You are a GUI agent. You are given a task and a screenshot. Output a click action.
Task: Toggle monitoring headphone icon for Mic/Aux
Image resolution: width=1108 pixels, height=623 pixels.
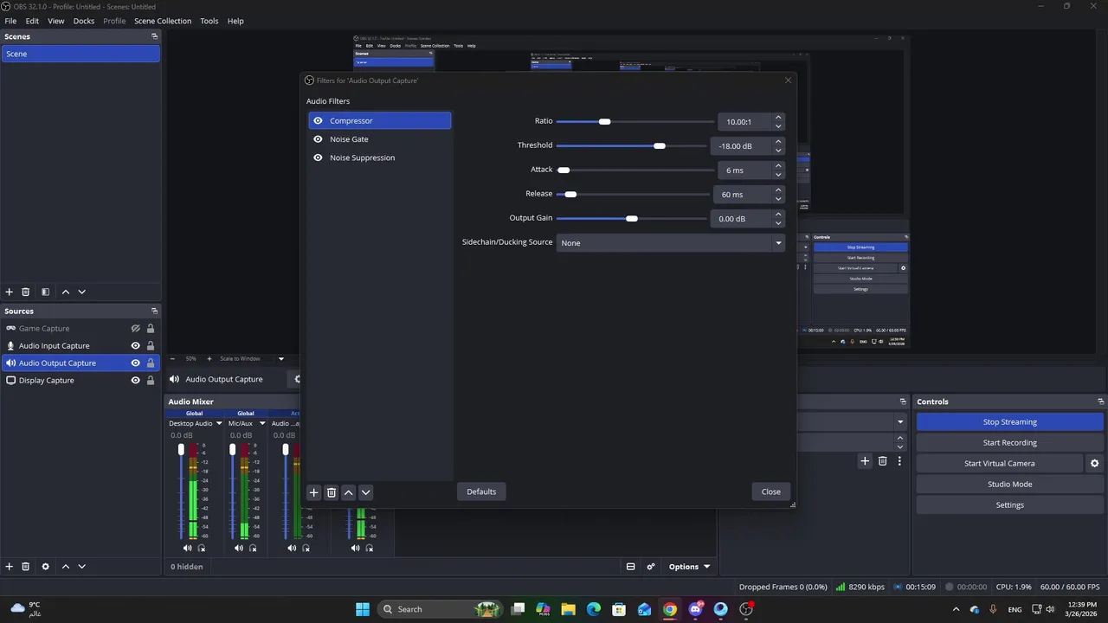[x=254, y=548]
